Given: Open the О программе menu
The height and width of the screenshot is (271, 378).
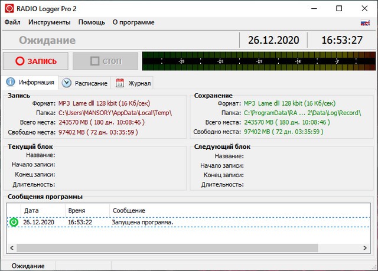Looking at the screenshot, I should pos(133,22).
